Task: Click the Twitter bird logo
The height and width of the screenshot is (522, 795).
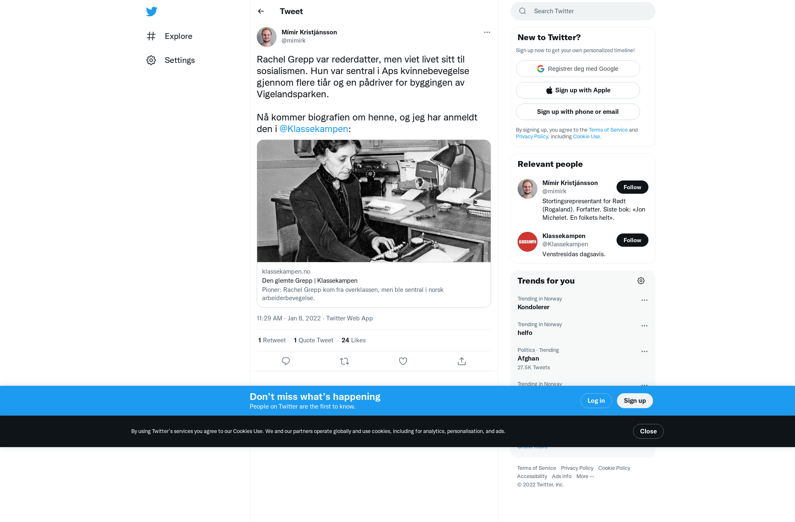Action: click(x=152, y=11)
